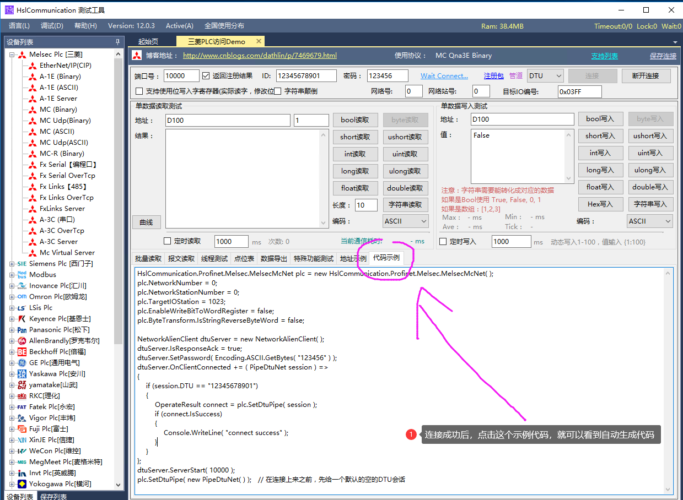Image resolution: width=683 pixels, height=500 pixels.
Task: Click the Panasonic Plc logo icon
Action: click(x=22, y=330)
